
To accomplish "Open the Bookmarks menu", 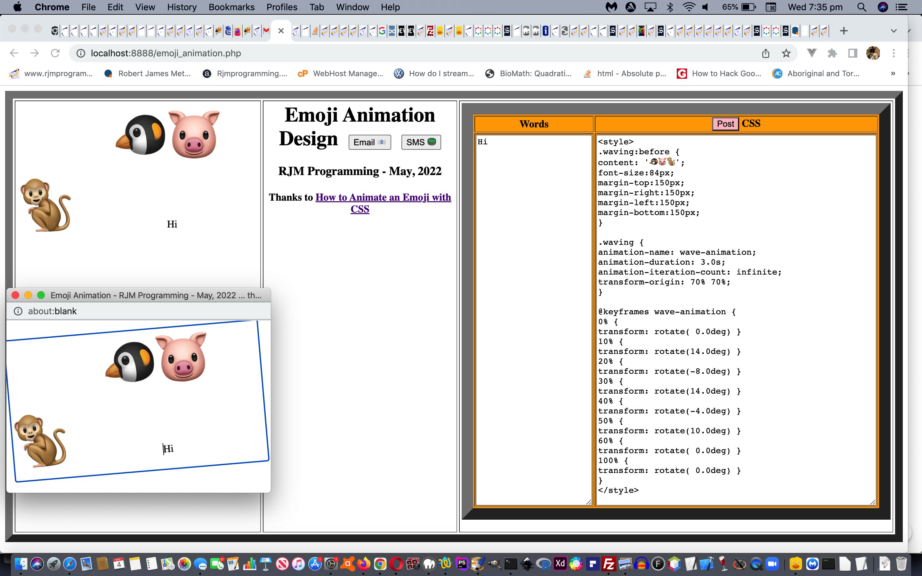I will (x=231, y=7).
